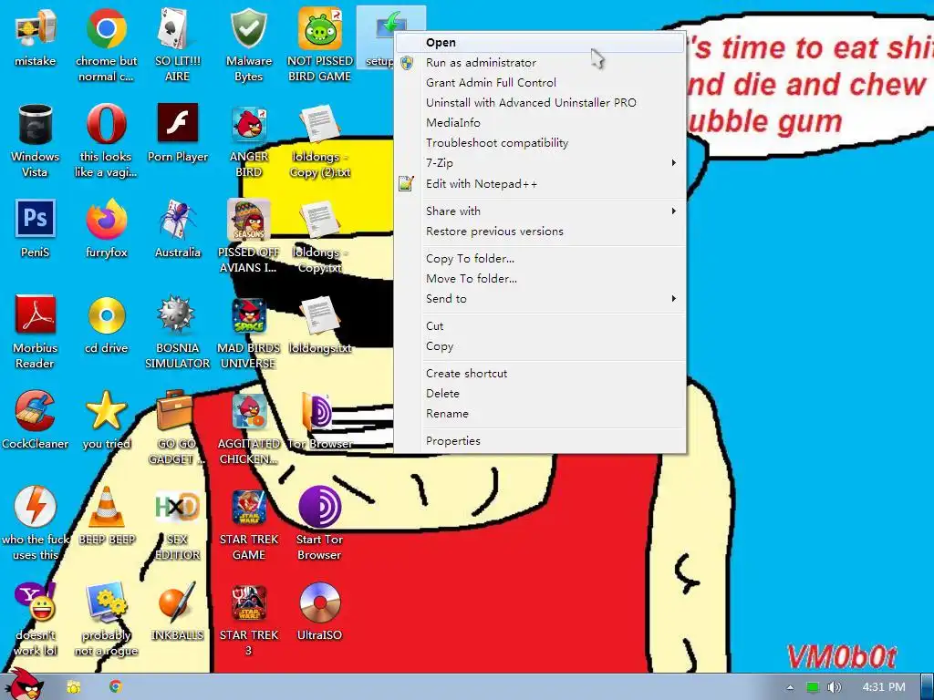Select the Winamp icon 'who the fuck uses this'

pos(36,524)
